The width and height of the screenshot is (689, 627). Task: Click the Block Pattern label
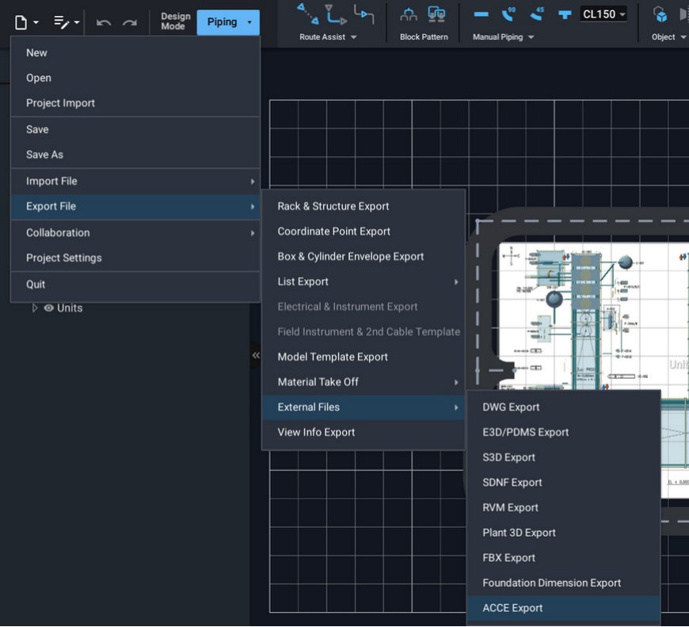click(424, 37)
